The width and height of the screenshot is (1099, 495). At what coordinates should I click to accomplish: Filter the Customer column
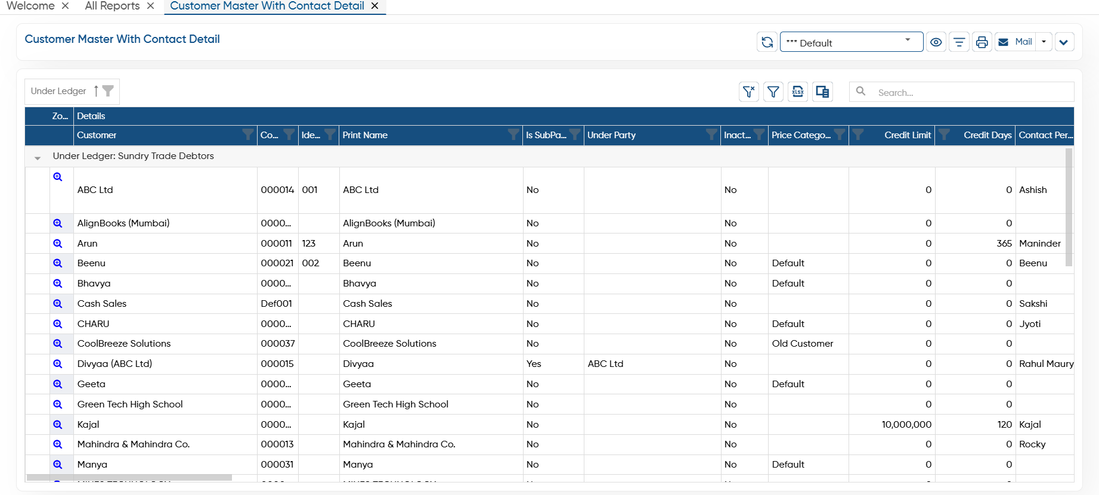(248, 135)
